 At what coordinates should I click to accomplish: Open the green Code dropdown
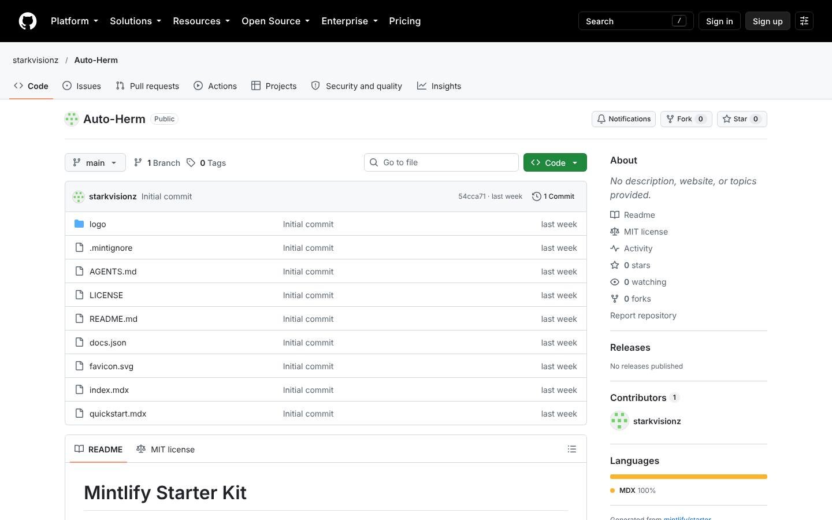coord(555,162)
